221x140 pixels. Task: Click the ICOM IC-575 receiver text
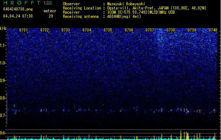click(141, 12)
